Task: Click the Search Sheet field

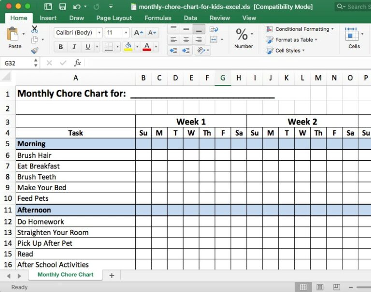Action: [x=353, y=7]
